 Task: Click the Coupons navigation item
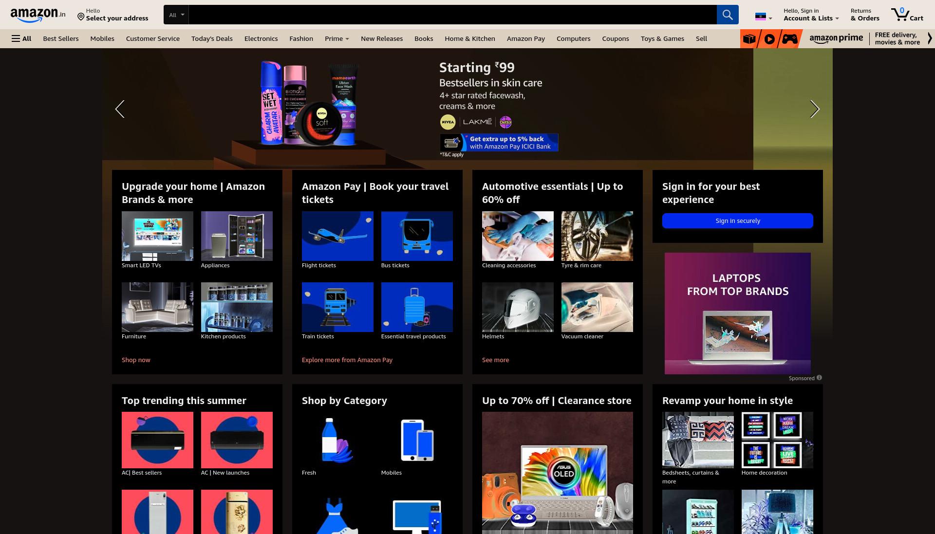pyautogui.click(x=615, y=38)
